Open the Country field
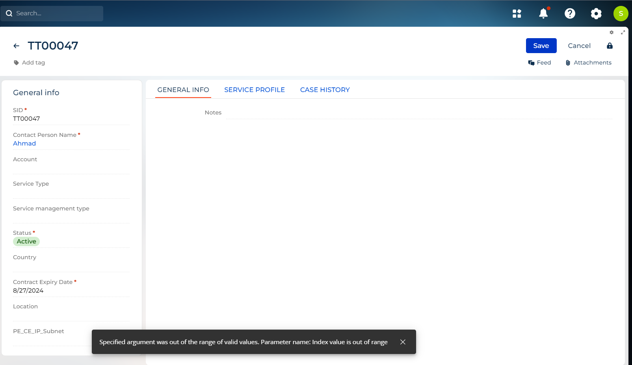 (x=71, y=265)
